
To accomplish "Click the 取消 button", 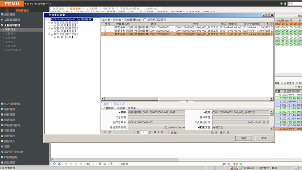I will [x=263, y=138].
